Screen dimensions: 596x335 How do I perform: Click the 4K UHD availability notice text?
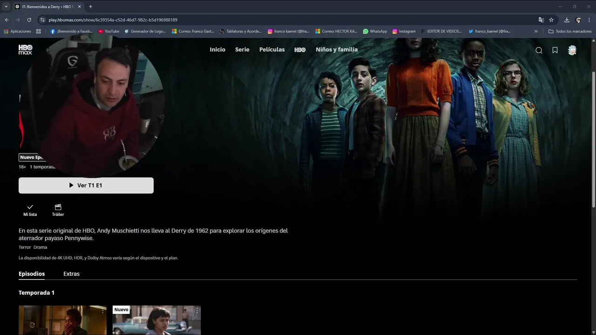tap(98, 258)
